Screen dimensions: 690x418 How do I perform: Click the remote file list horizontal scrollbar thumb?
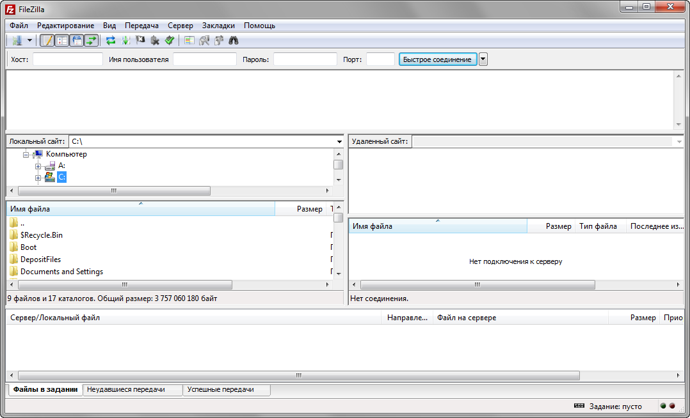tap(477, 285)
